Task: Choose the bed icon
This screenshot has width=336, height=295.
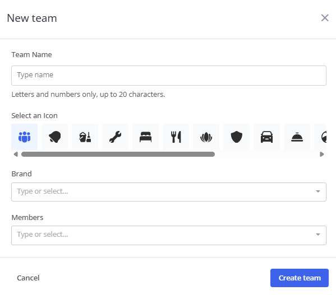Action: [x=145, y=137]
